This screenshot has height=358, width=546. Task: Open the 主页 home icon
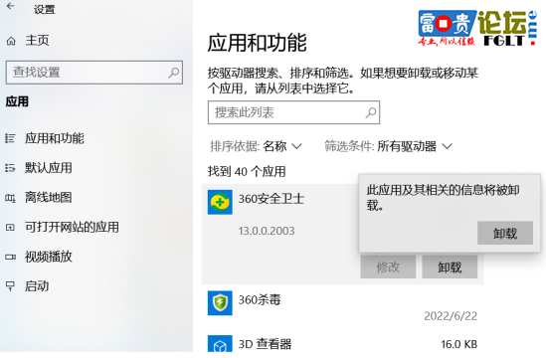click(11, 41)
